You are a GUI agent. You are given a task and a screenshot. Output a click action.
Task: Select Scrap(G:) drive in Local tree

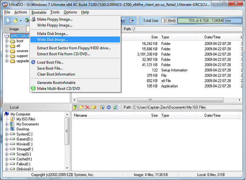pyautogui.click(x=24, y=154)
